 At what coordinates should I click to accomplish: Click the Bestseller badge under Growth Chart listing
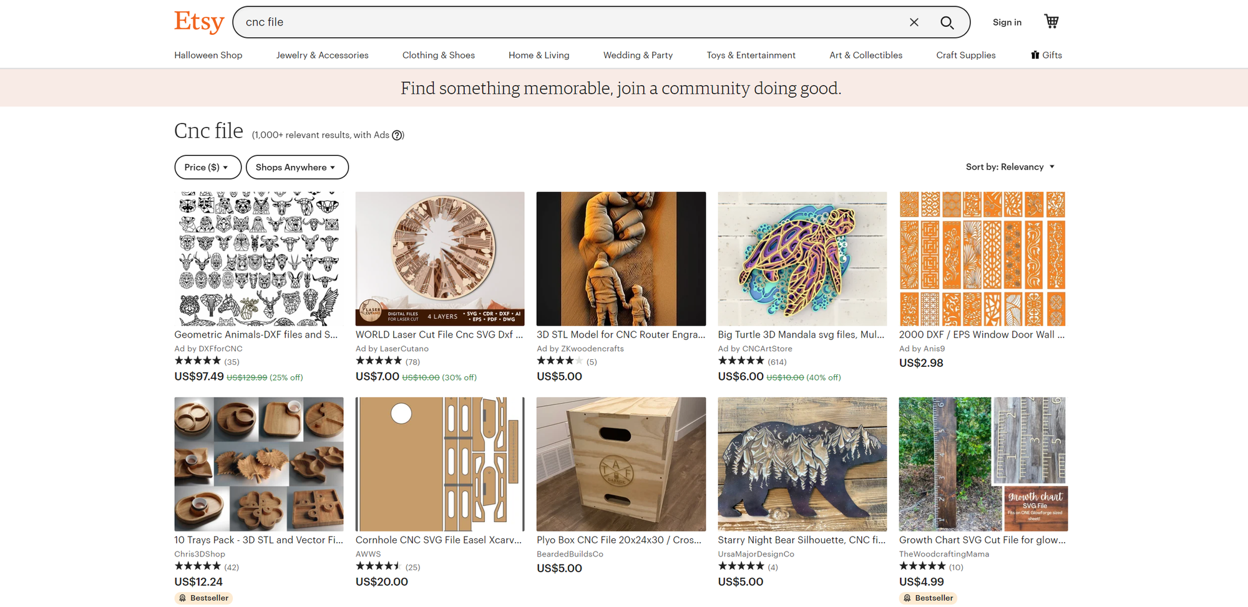coord(928,597)
